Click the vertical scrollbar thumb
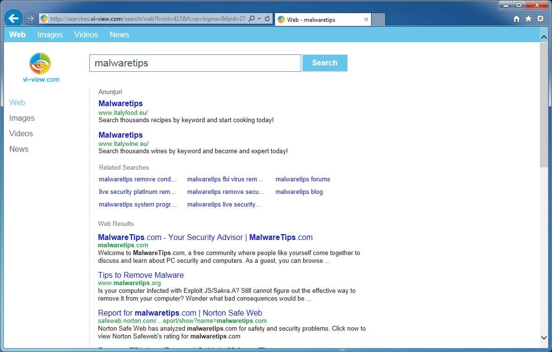 [544, 105]
